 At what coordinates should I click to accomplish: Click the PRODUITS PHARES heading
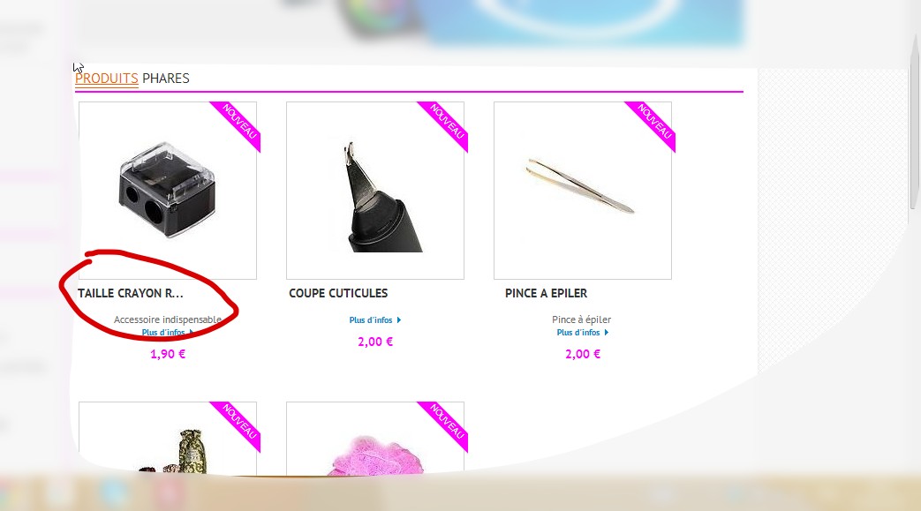coord(132,79)
